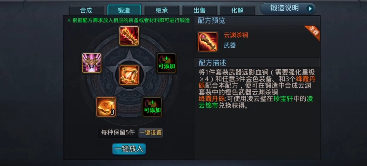Open the 云渊杀锏 weapon preview icon
Viewport: 367px width, 166px height.
point(208,41)
